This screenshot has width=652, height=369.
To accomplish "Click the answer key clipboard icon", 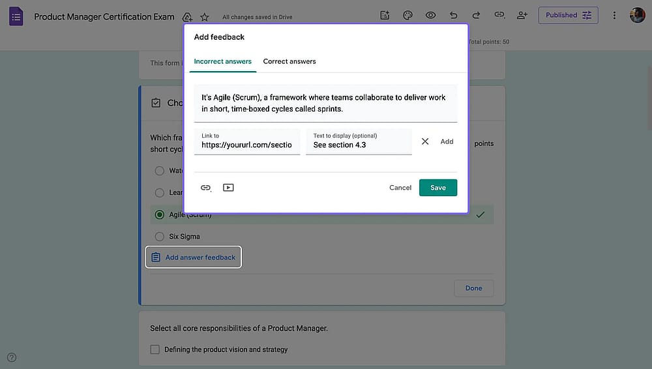I will point(156,103).
